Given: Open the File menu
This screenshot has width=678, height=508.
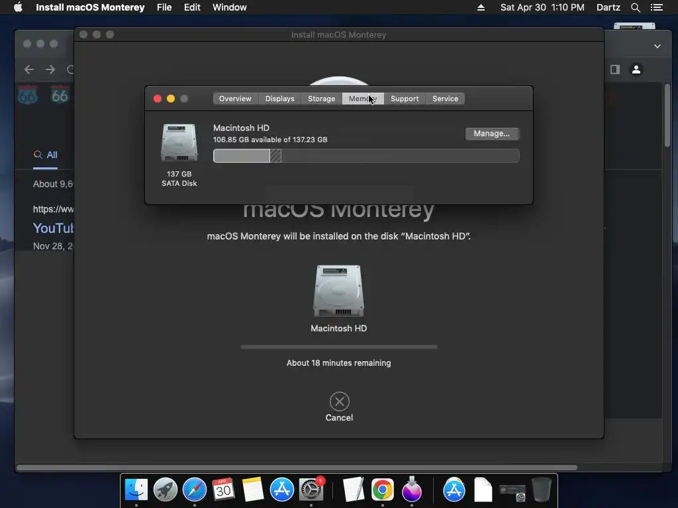Looking at the screenshot, I should pyautogui.click(x=164, y=7).
